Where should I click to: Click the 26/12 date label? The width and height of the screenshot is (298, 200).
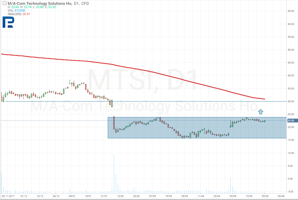[x=56, y=196]
